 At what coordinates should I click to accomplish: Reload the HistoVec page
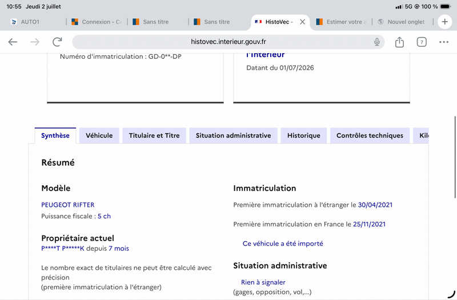tap(57, 42)
